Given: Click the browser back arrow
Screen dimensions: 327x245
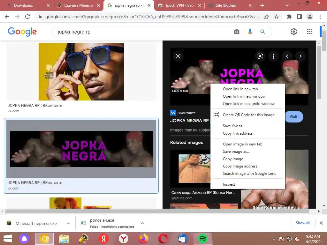Looking at the screenshot, I should 7,17.
